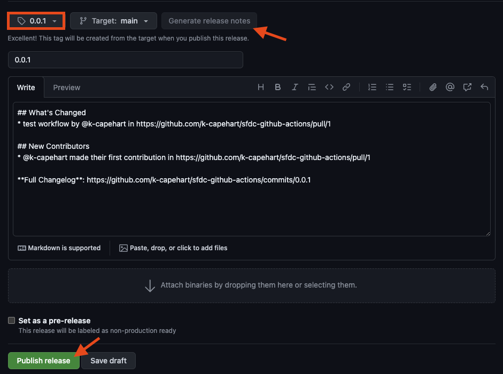Viewport: 503px width, 374px height.
Task: Open the 0.0.1 tag dropdown
Action: coord(36,21)
